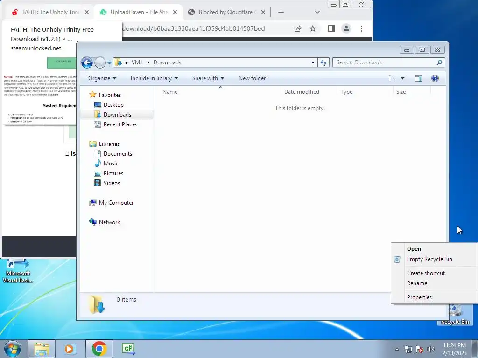Screen dimensions: 478x358
Task: Open a new Chrome tab
Action: tap(281, 12)
